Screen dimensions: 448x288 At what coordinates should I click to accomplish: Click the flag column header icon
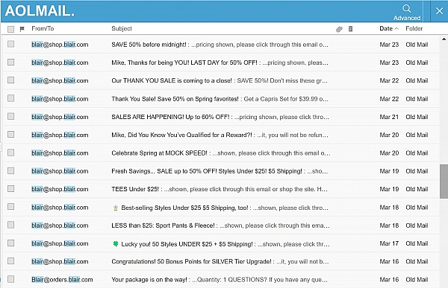tap(22, 29)
